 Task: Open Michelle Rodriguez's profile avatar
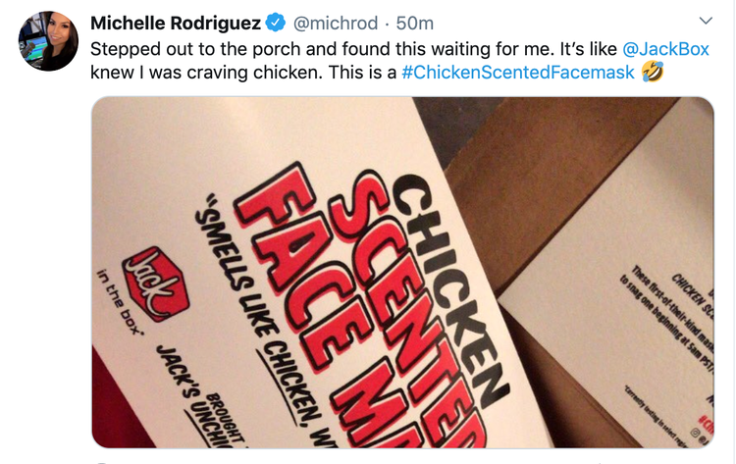click(x=48, y=41)
